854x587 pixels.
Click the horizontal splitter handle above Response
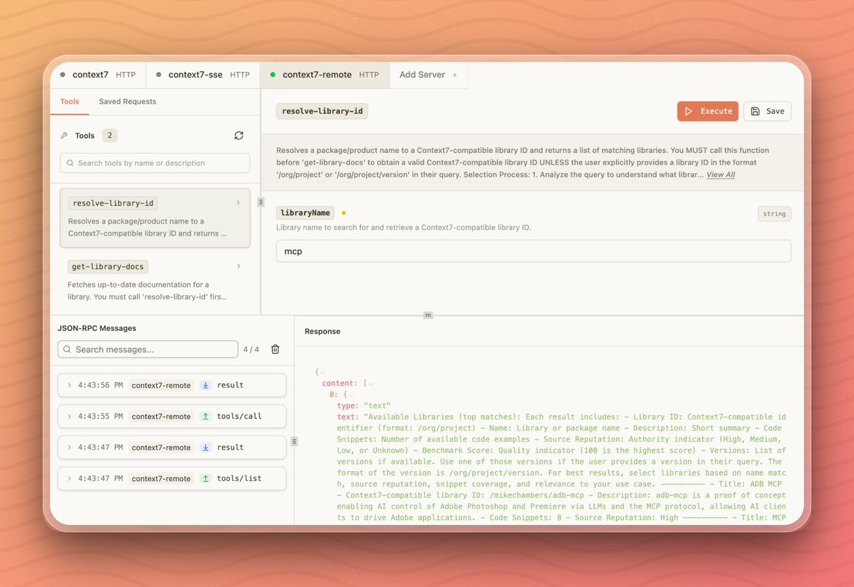428,315
